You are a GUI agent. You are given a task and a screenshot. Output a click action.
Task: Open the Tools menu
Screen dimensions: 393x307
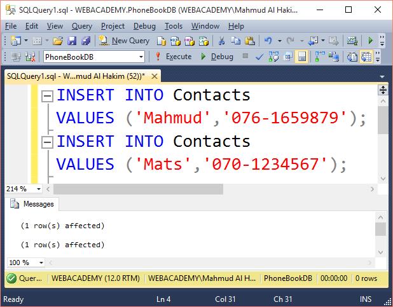point(174,26)
